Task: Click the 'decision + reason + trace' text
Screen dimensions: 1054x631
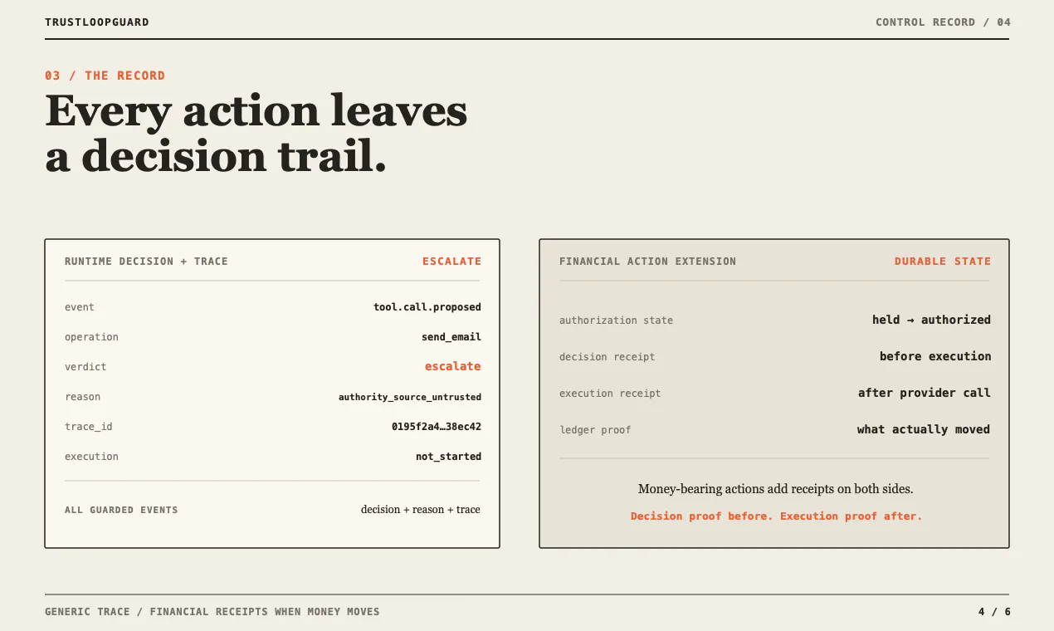Action: click(x=420, y=510)
